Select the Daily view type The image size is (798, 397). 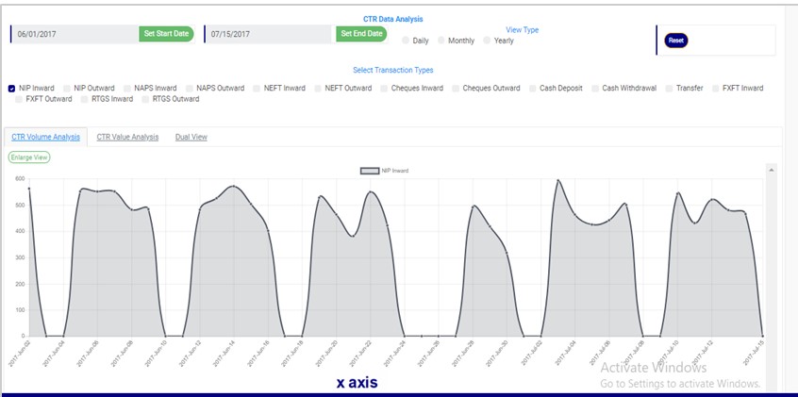[x=407, y=41]
